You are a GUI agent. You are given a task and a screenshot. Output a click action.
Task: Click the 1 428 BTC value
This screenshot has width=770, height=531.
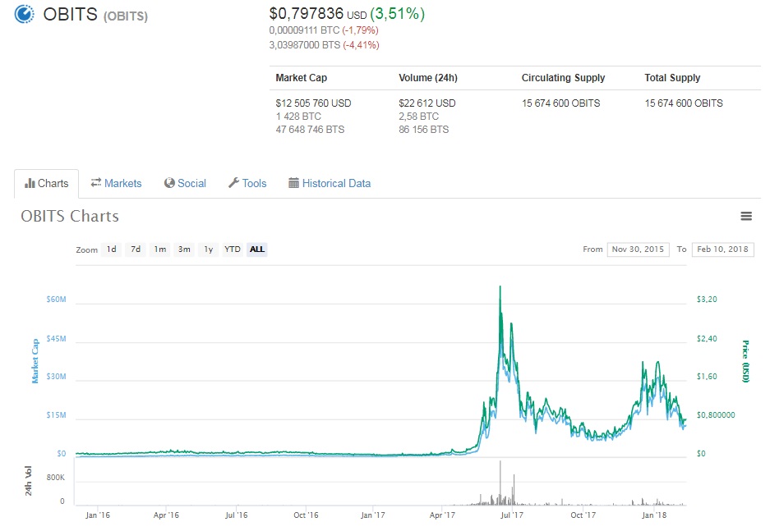point(298,117)
